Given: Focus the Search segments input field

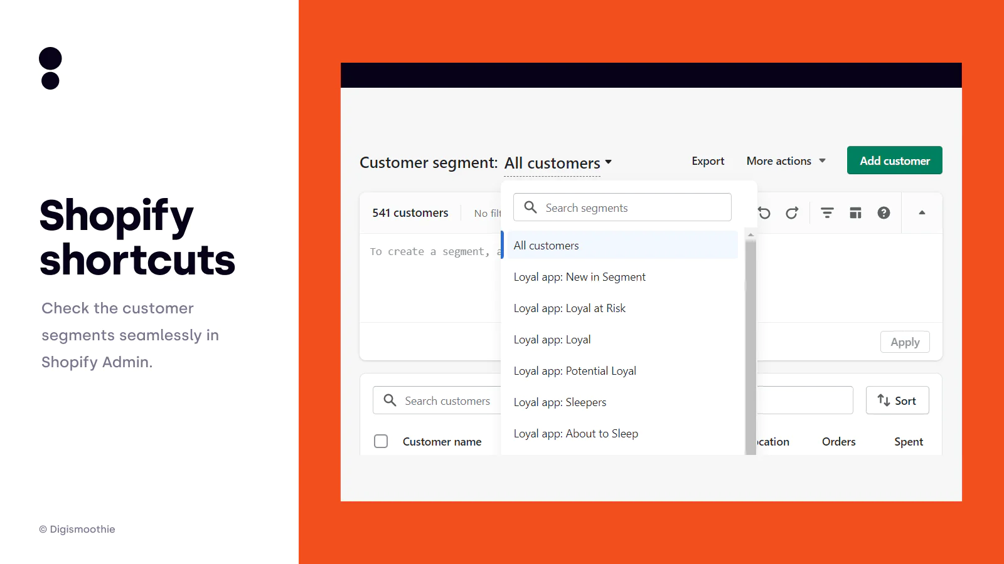Looking at the screenshot, I should click(x=622, y=207).
